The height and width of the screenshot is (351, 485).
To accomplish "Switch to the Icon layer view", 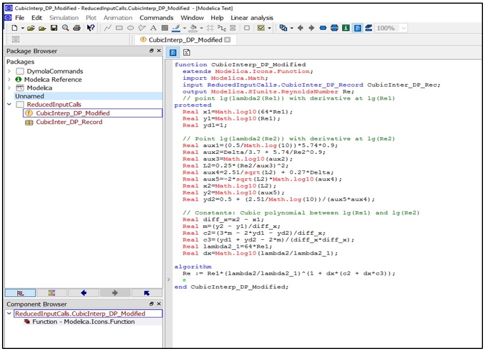I will tap(323, 28).
